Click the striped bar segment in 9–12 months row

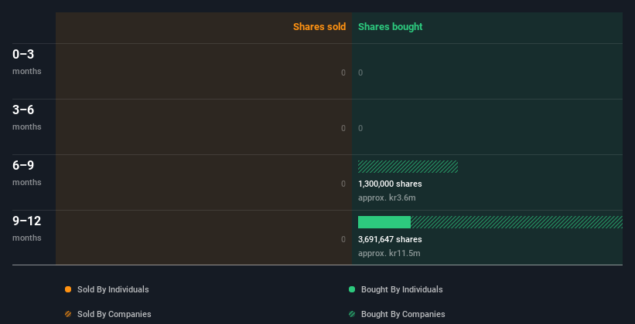click(x=517, y=222)
